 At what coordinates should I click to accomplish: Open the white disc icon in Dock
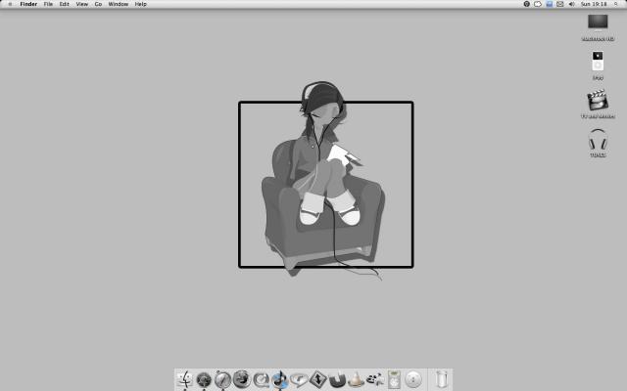pyautogui.click(x=413, y=379)
